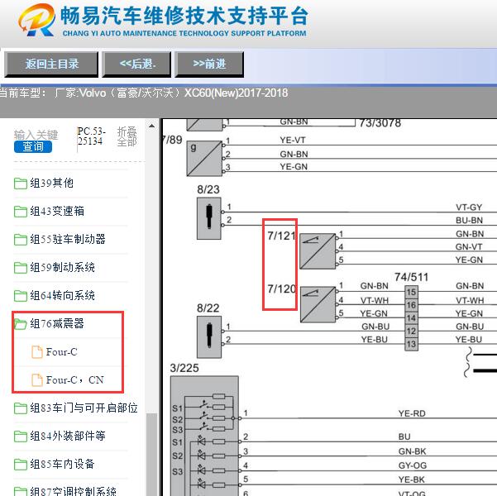Click the 7/121 sensor symbol box
The height and width of the screenshot is (496, 497).
pyautogui.click(x=318, y=251)
